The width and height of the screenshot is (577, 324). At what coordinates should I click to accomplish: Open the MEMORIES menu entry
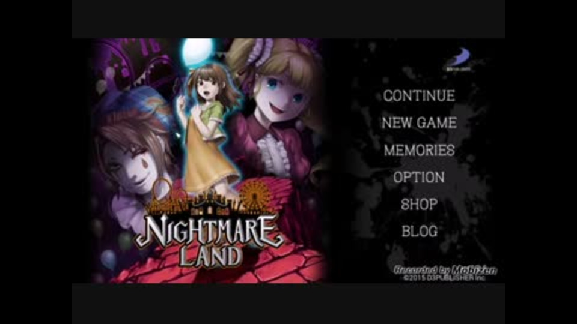[419, 150]
